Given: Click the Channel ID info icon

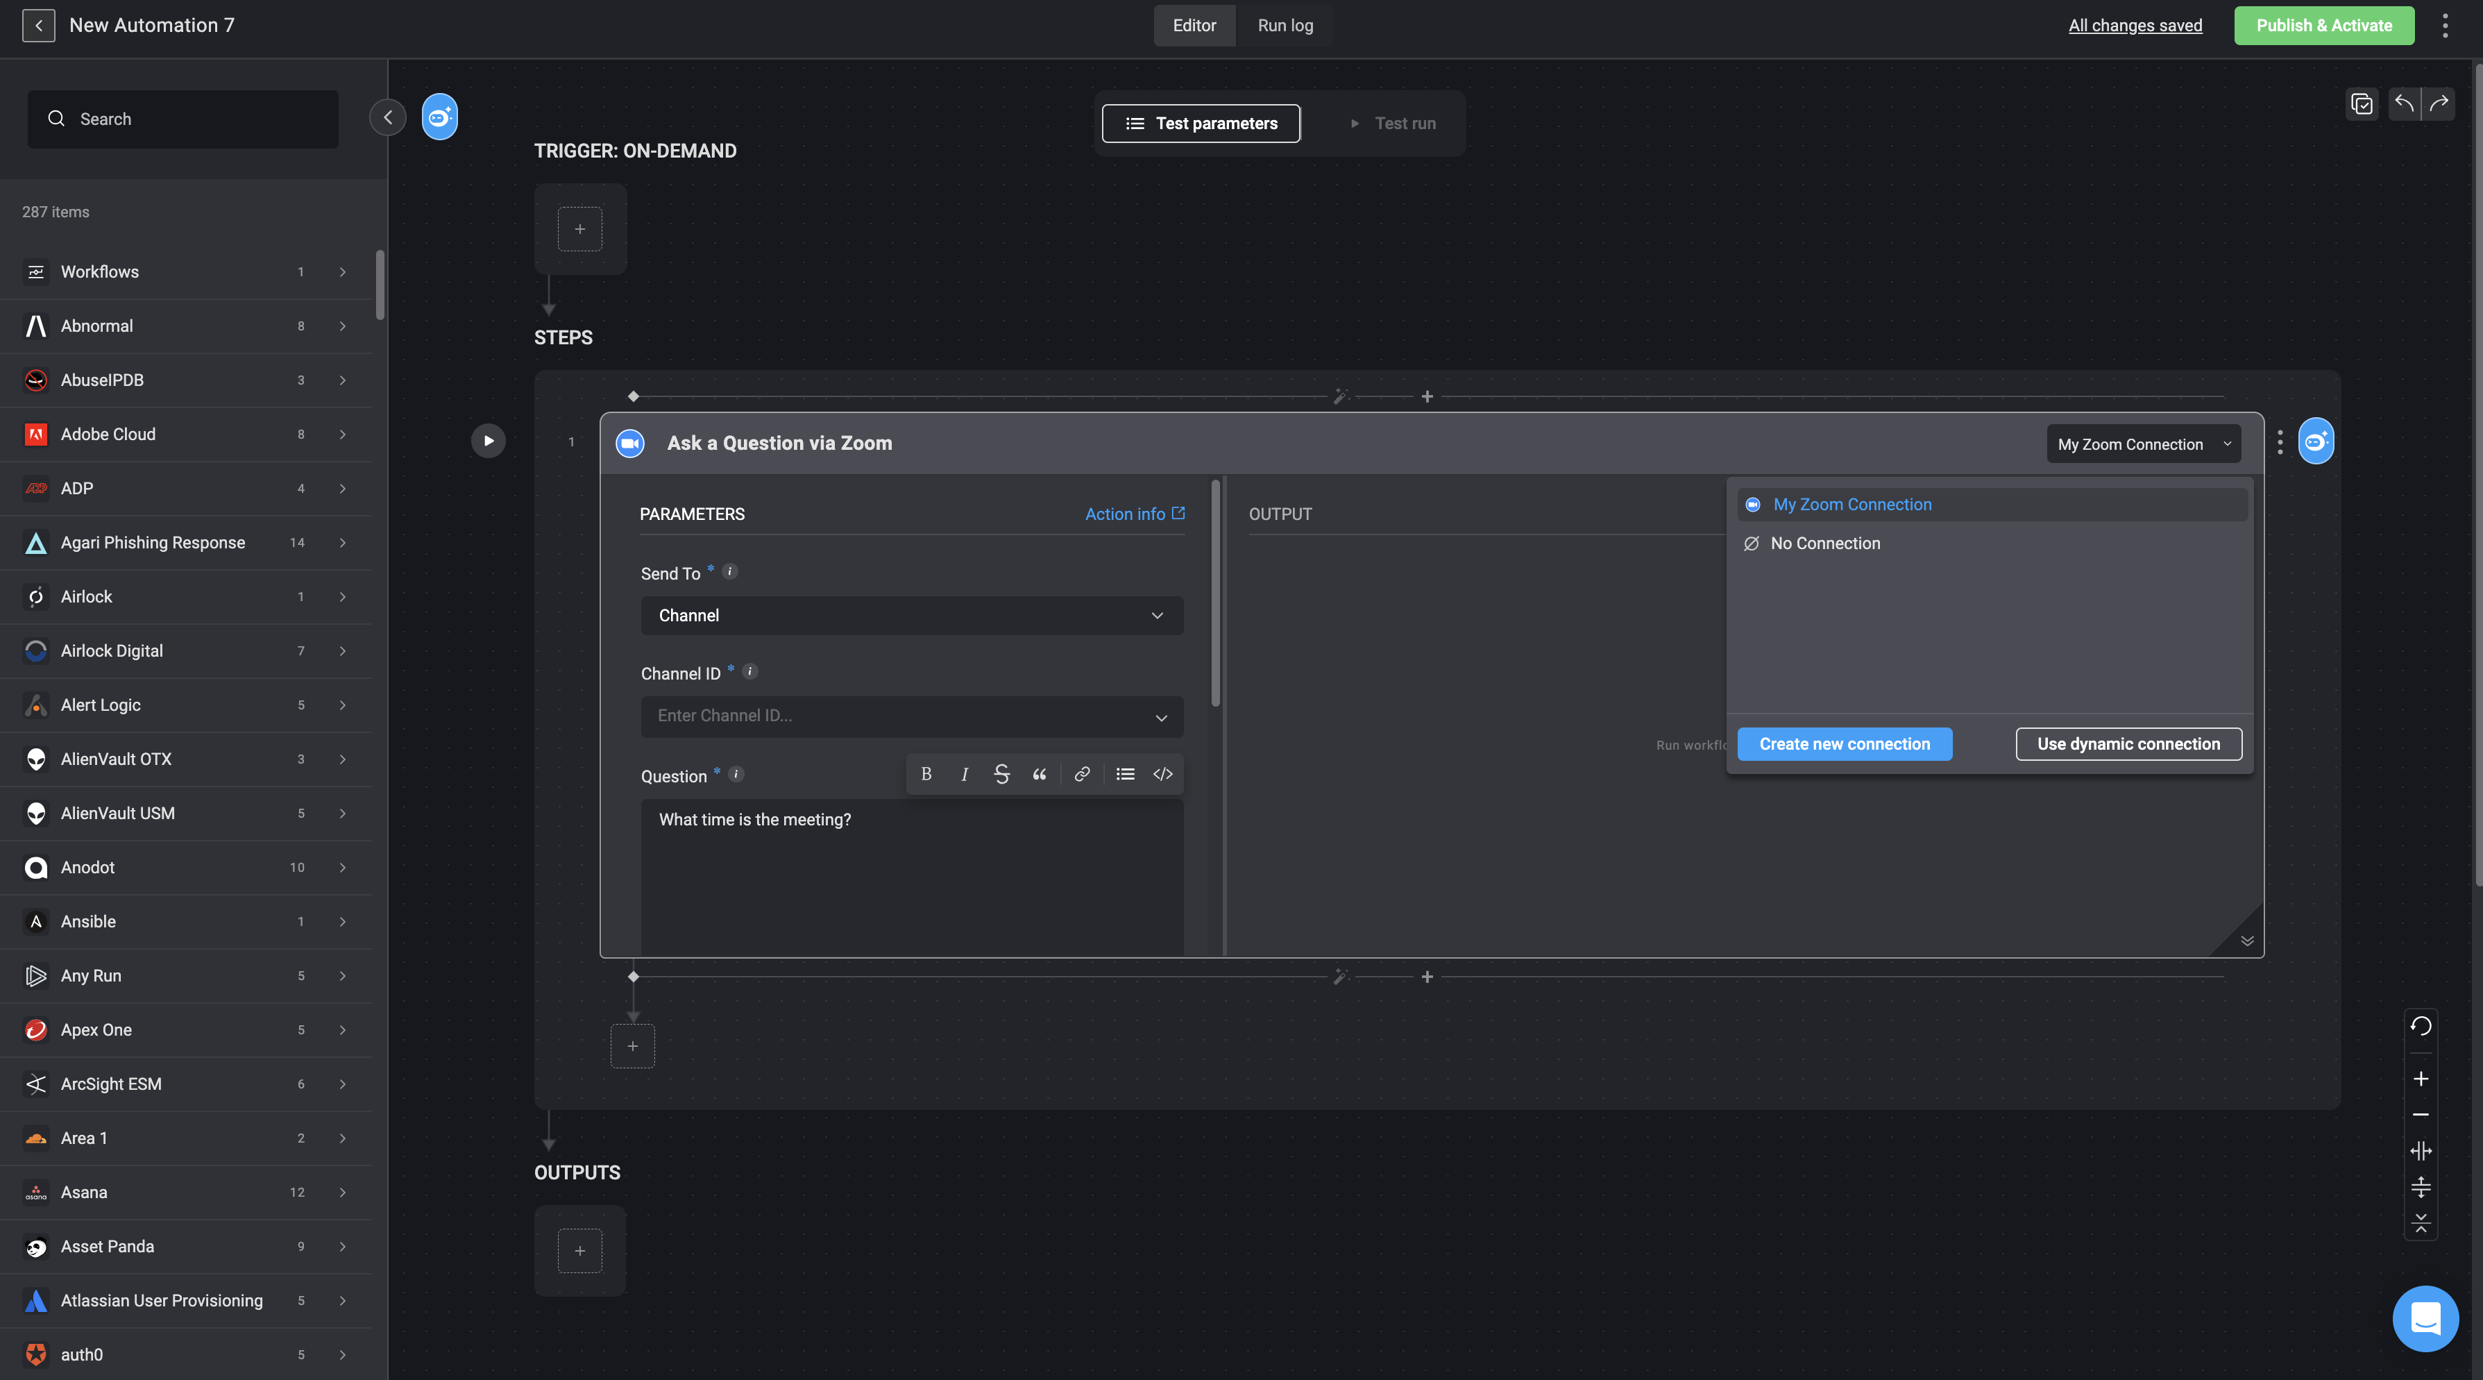Looking at the screenshot, I should 750,672.
